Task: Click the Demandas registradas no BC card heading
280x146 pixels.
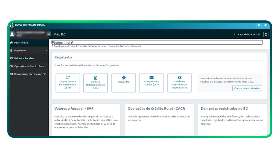Action: pyautogui.click(x=224, y=108)
